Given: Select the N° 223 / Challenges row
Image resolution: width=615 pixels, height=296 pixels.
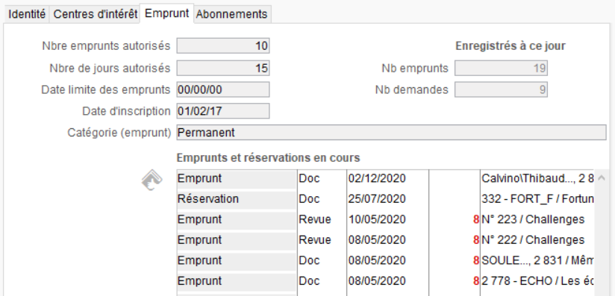Looking at the screenshot, I should click(386, 219).
